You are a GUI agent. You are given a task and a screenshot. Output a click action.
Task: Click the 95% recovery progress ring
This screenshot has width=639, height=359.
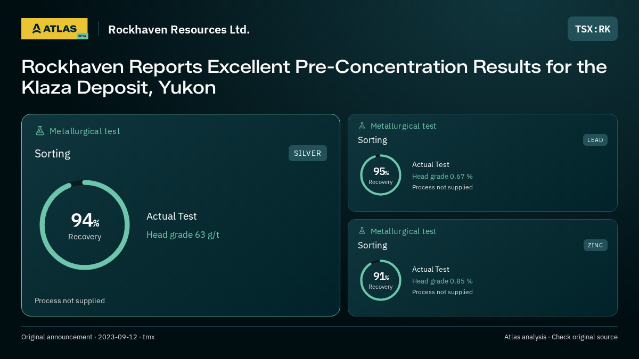point(381,175)
